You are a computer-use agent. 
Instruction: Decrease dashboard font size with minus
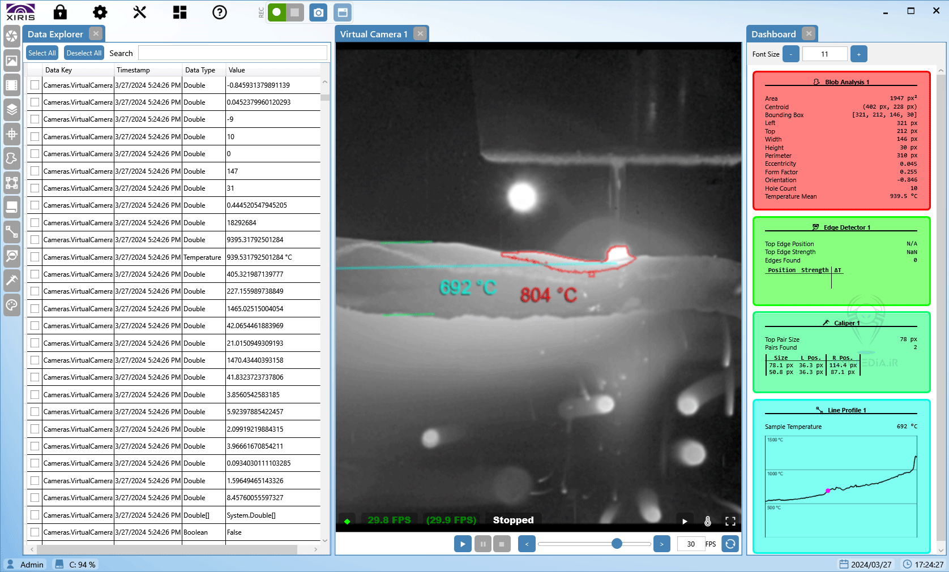[791, 54]
